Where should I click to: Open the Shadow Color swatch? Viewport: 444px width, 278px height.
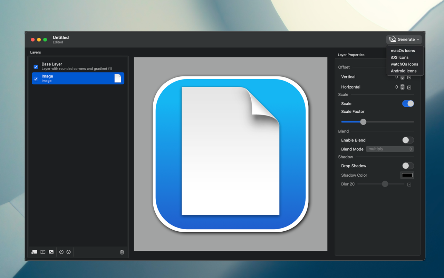pyautogui.click(x=407, y=175)
